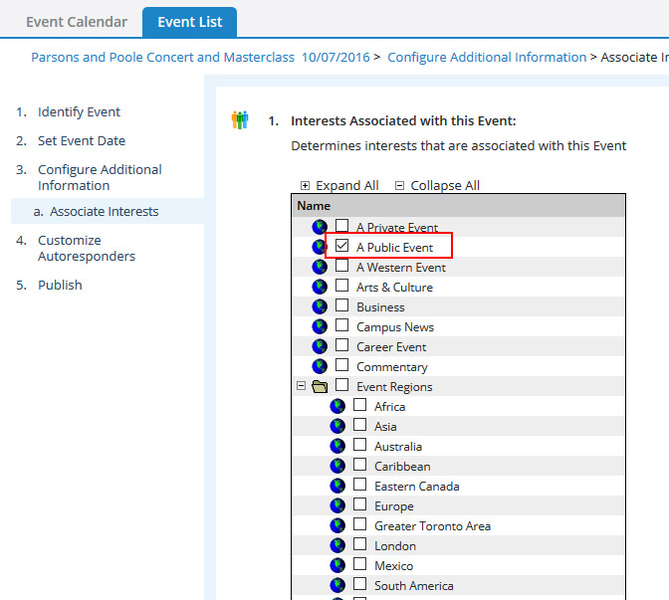Viewport: 669px width, 600px height.
Task: Go to Customize Autoresponders step
Action: tap(87, 248)
